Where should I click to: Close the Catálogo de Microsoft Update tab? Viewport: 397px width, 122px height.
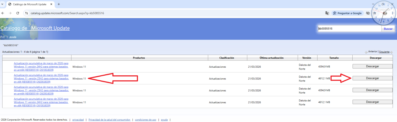[52, 4]
